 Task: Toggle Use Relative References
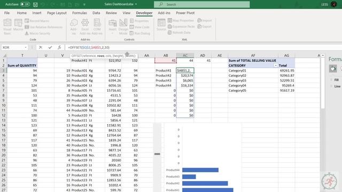(x=44, y=27)
